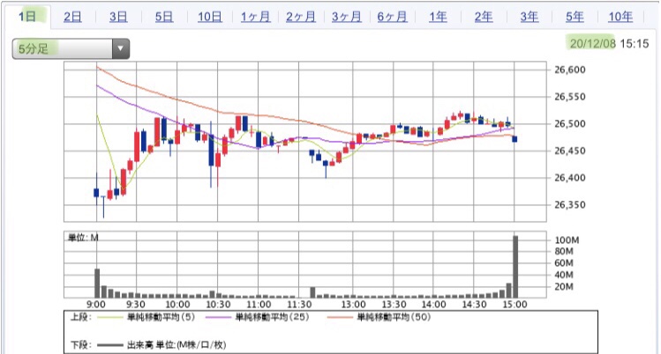Click the 60M volume axis label
Image resolution: width=661 pixels, height=354 pixels.
coord(564,263)
